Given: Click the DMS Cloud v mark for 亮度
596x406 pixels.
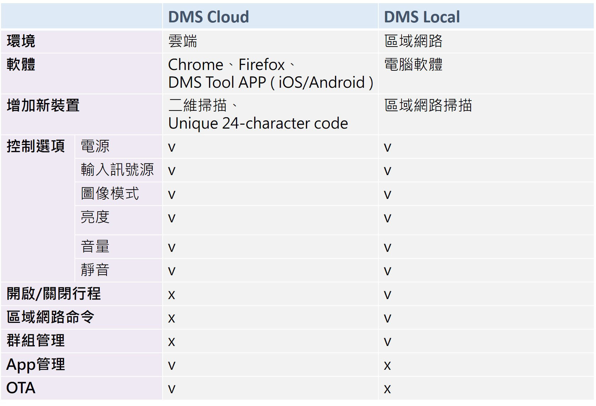Looking at the screenshot, I should coord(172,218).
